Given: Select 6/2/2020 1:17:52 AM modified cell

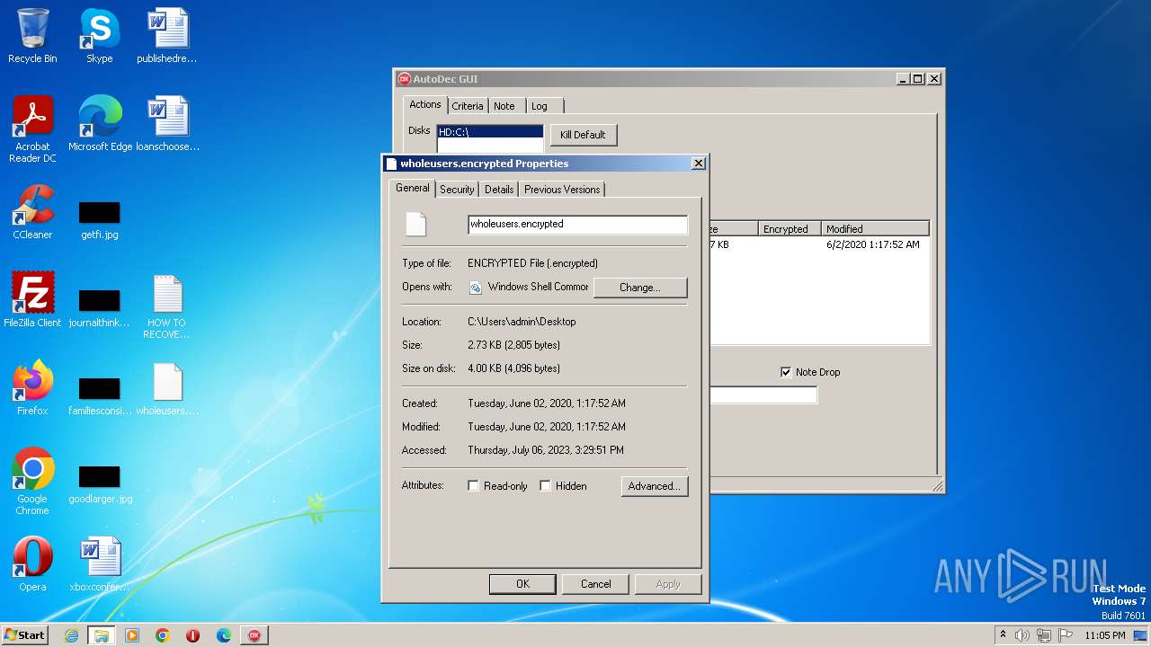Looking at the screenshot, I should (x=873, y=244).
